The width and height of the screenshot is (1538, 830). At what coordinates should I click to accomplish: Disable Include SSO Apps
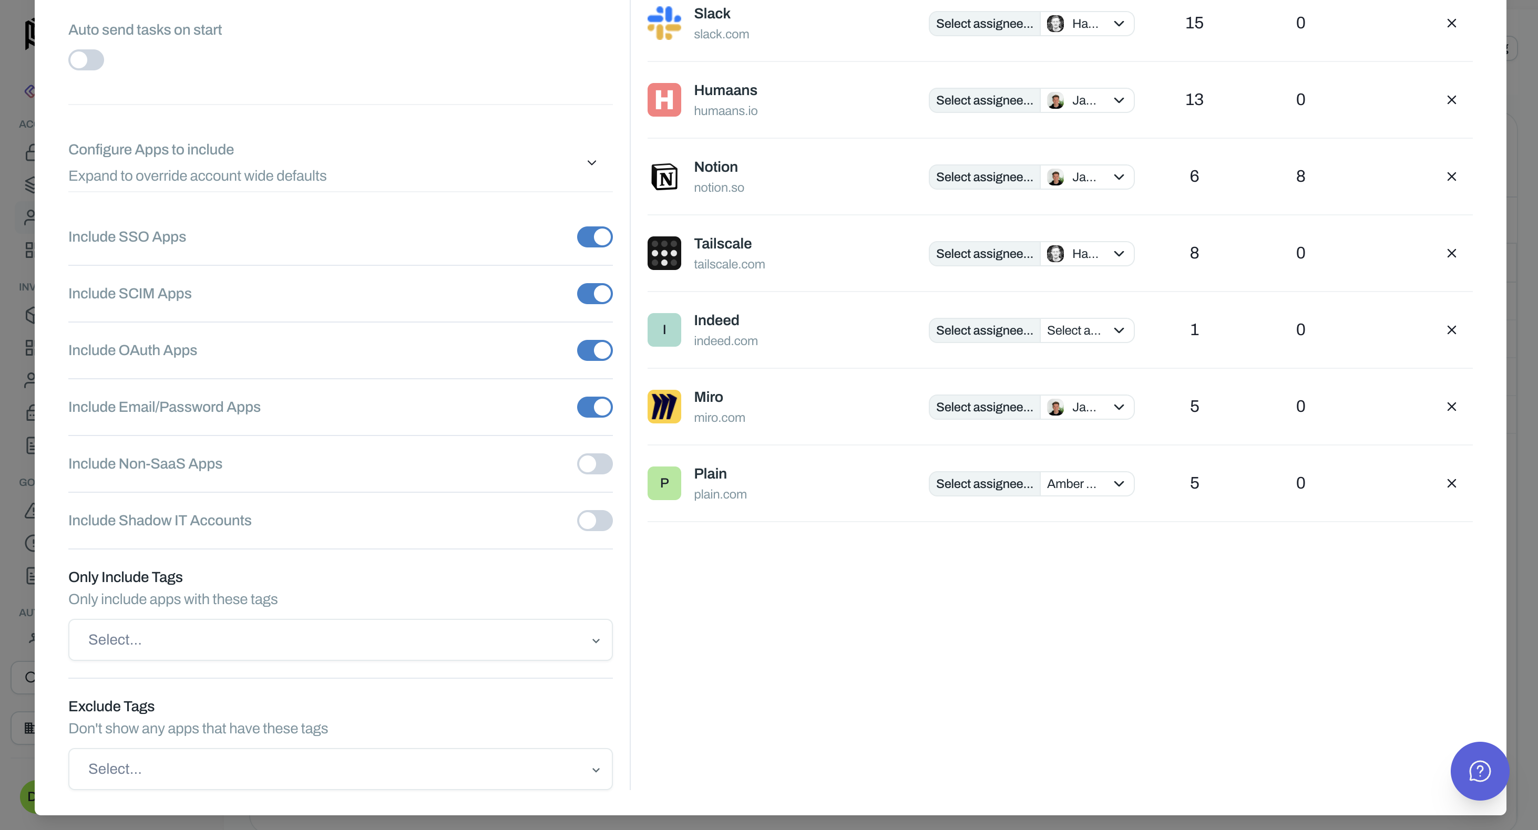[594, 237]
